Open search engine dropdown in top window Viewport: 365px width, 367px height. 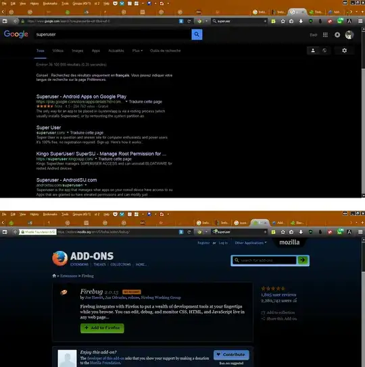coord(206,22)
